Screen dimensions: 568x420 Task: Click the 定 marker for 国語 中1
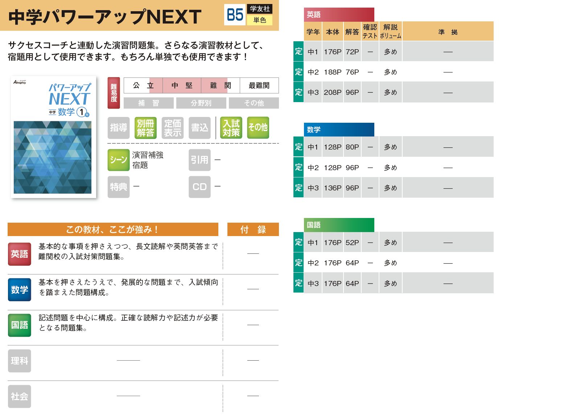point(299,242)
